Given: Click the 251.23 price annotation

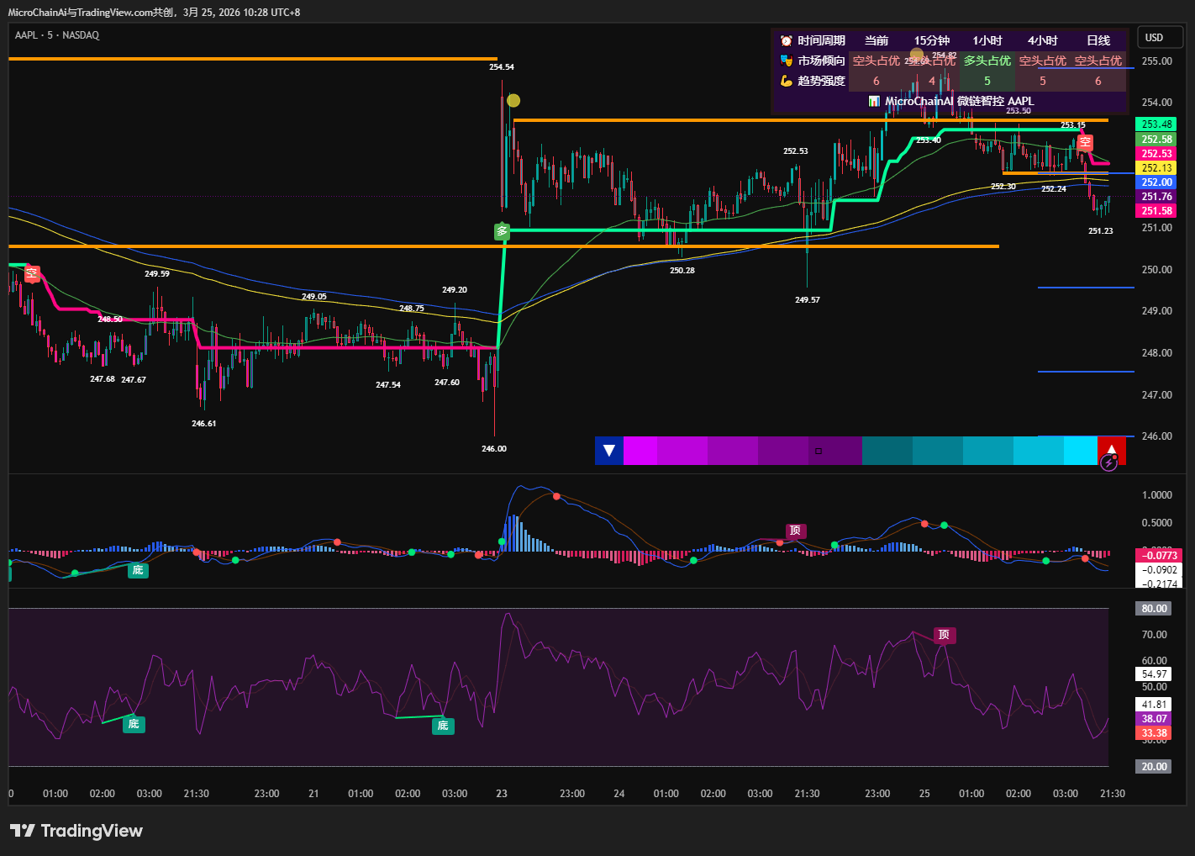Looking at the screenshot, I should (1101, 231).
